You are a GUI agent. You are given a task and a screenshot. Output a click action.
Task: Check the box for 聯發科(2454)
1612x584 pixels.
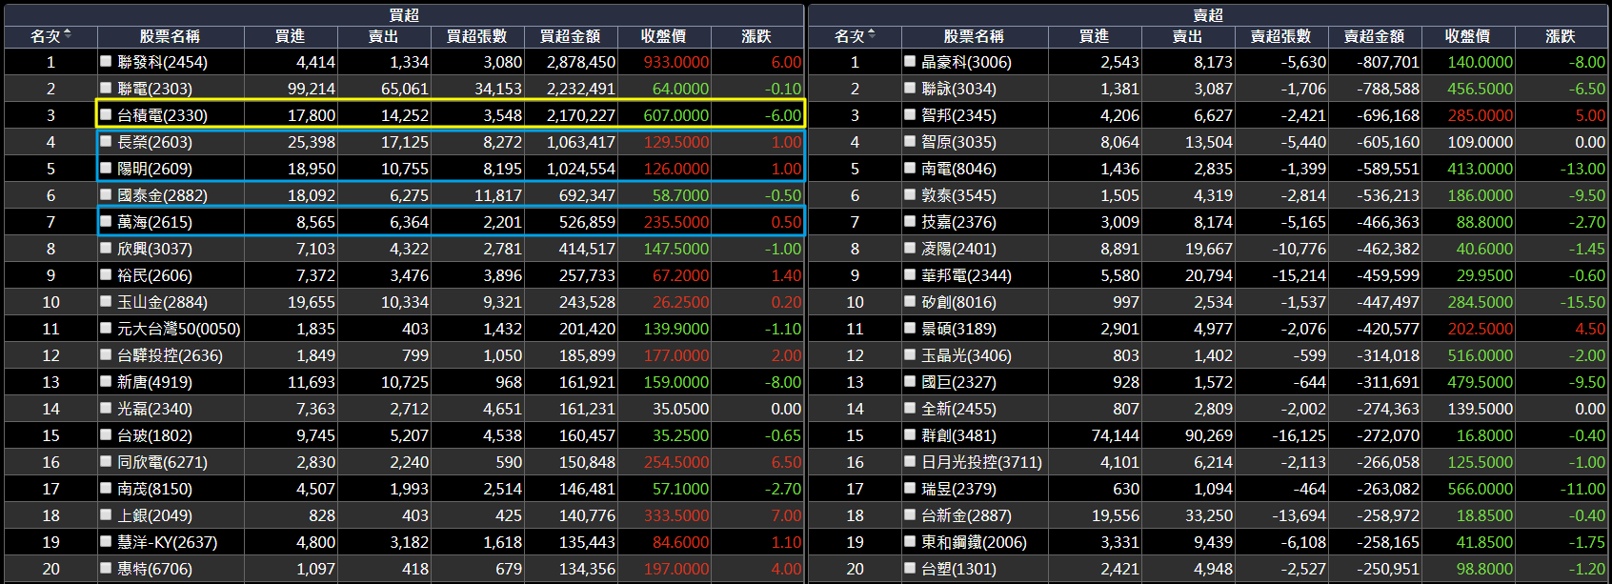coord(106,61)
